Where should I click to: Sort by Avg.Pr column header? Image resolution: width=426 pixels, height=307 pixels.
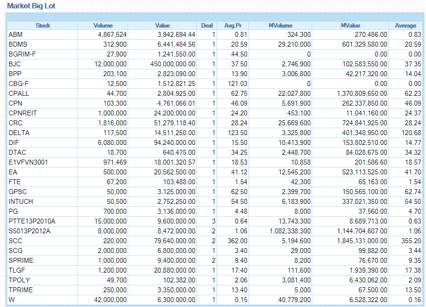click(233, 26)
